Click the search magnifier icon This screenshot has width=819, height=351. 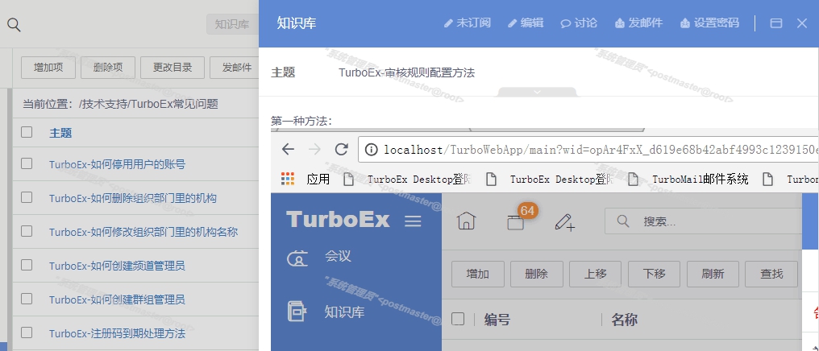click(14, 24)
